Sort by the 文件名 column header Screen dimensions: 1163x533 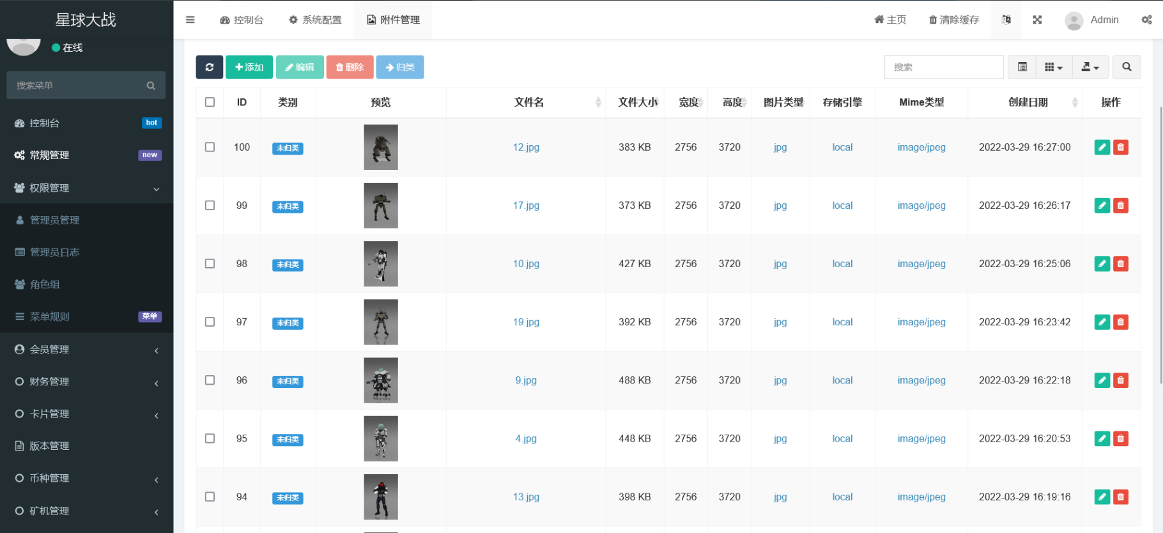tap(529, 102)
